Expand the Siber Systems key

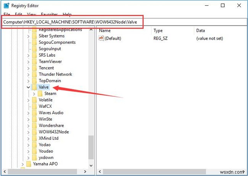[x=28, y=36]
